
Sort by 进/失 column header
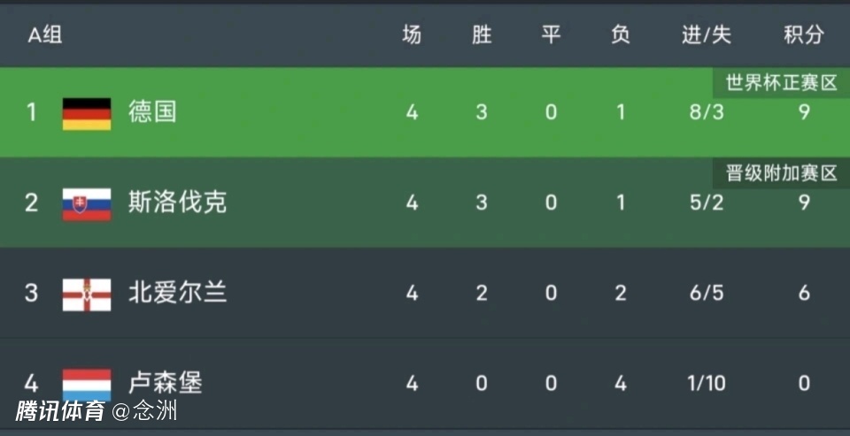click(x=707, y=35)
